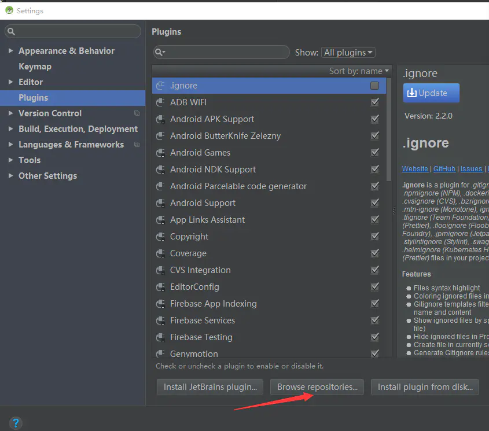
Task: Expand the Other Settings arrow
Action: pos(10,175)
